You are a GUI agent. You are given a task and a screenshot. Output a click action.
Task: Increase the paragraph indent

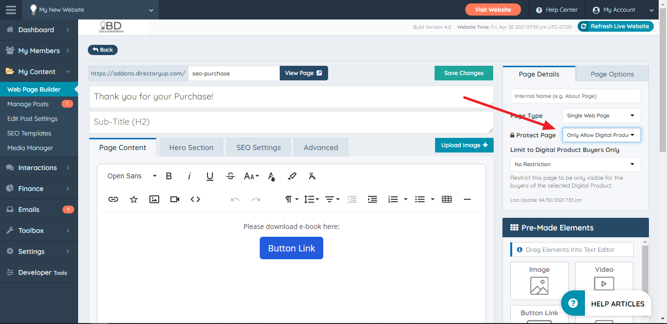(x=373, y=199)
